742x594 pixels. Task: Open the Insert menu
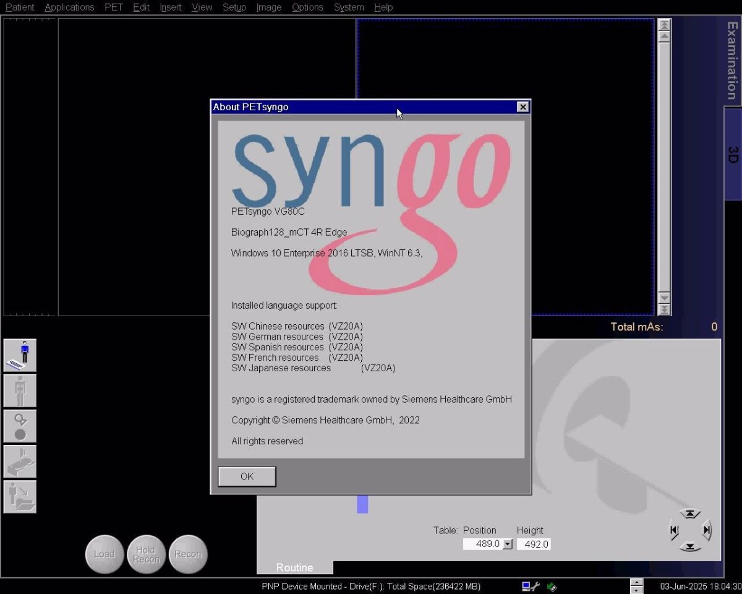(171, 7)
